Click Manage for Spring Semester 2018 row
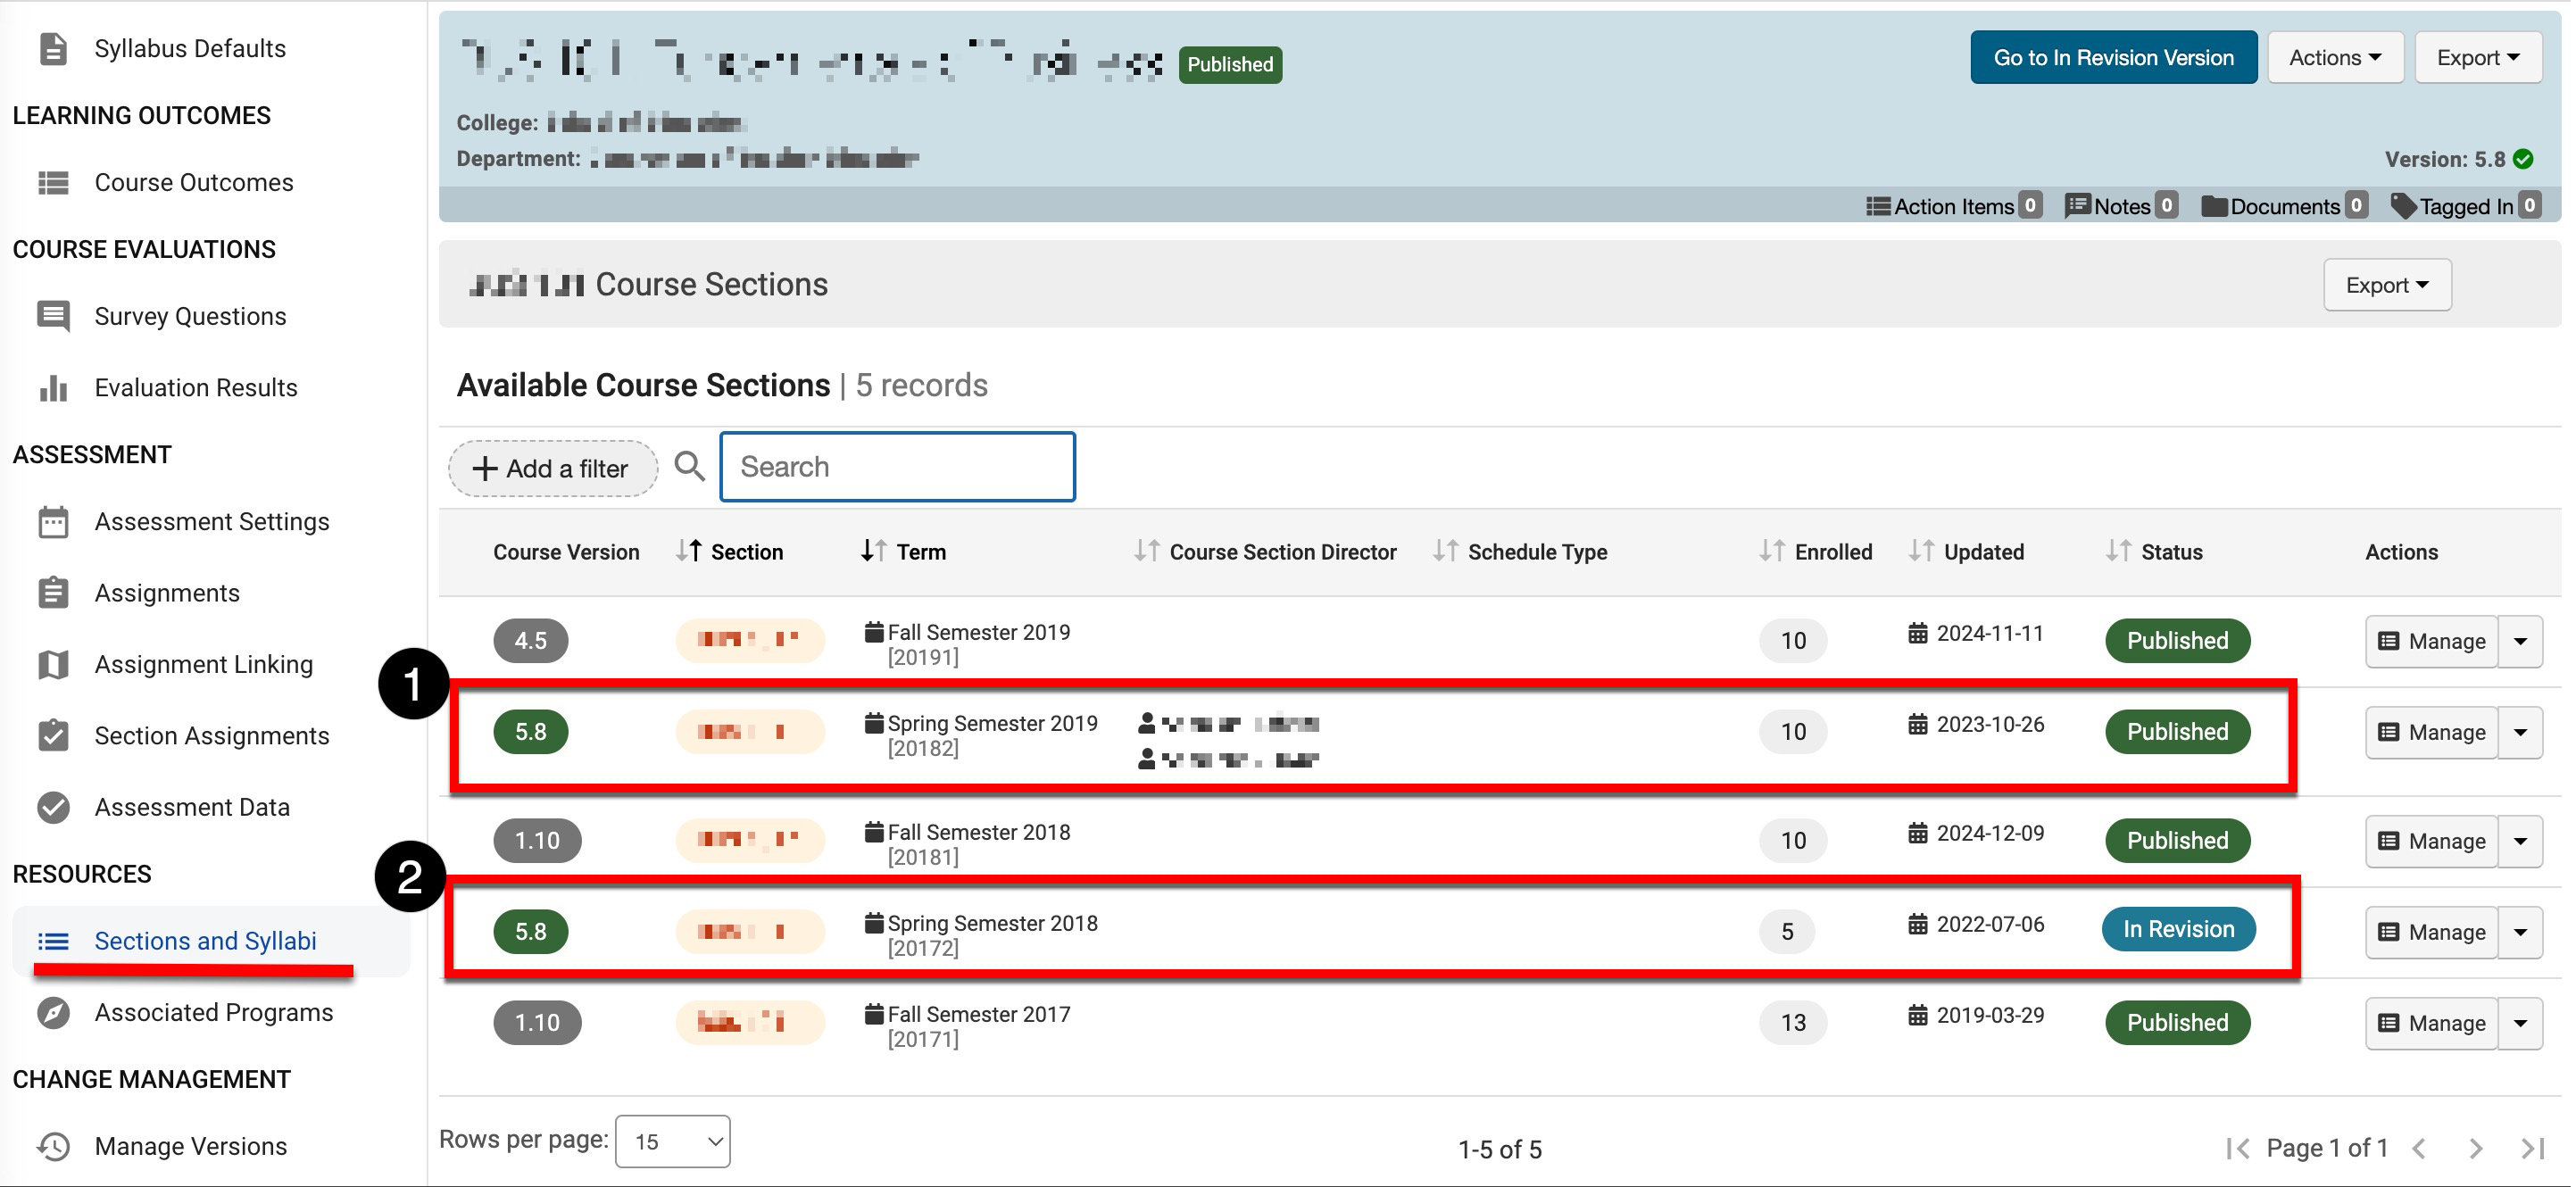The image size is (2576, 1187). coord(2431,932)
